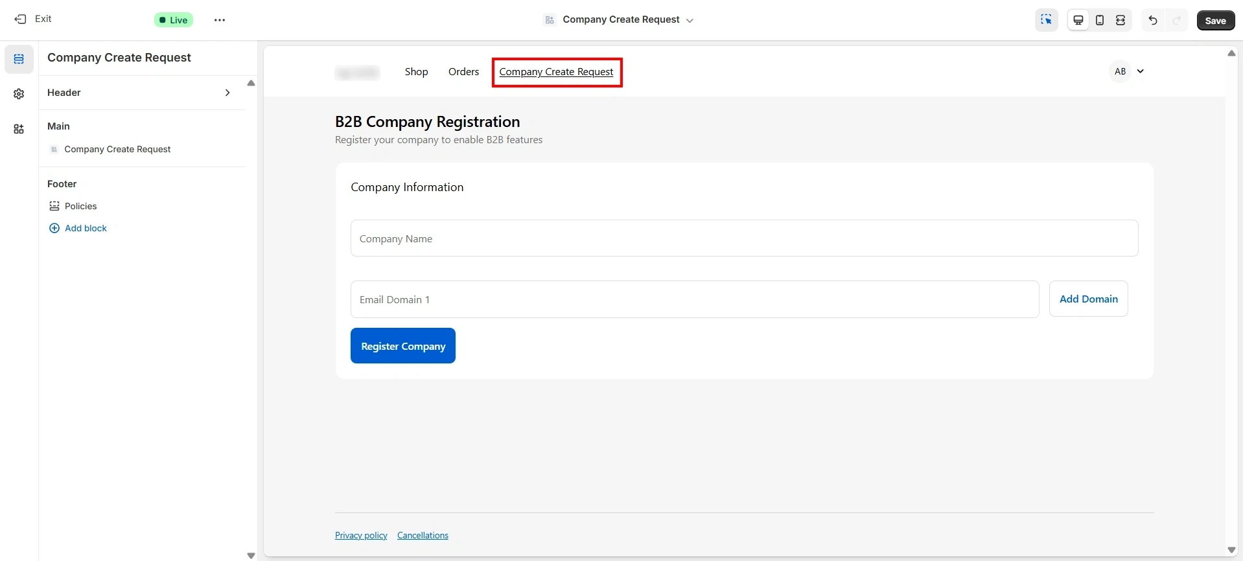Toggle the inspector selection tool icon
This screenshot has width=1243, height=561.
pos(1047,20)
